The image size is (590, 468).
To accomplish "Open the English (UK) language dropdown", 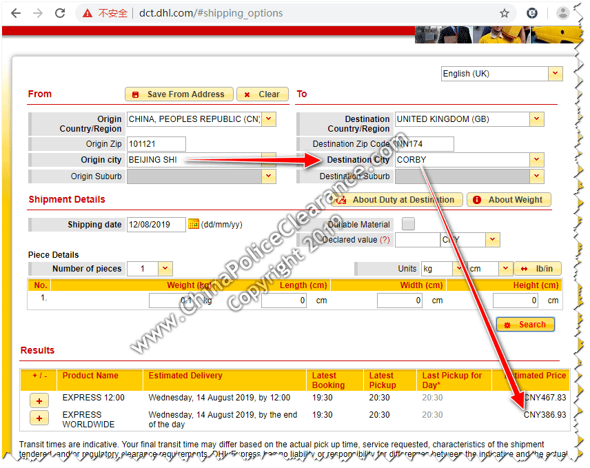I will [x=556, y=74].
